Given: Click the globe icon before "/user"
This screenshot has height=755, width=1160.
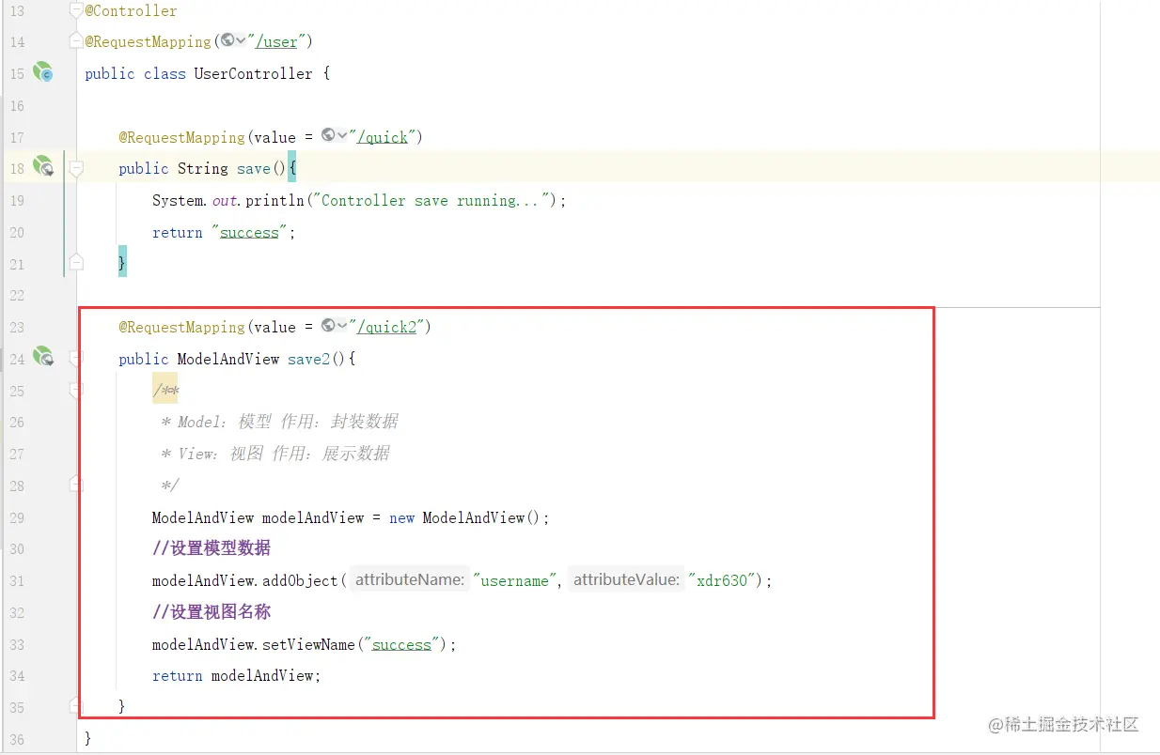Looking at the screenshot, I should tap(227, 39).
